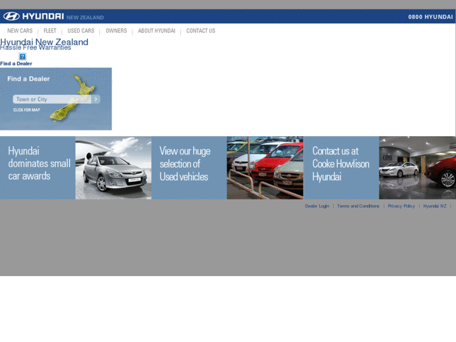Open the ABOUT HYUNDAI menu
Image resolution: width=456 pixels, height=342 pixels.
pos(156,31)
